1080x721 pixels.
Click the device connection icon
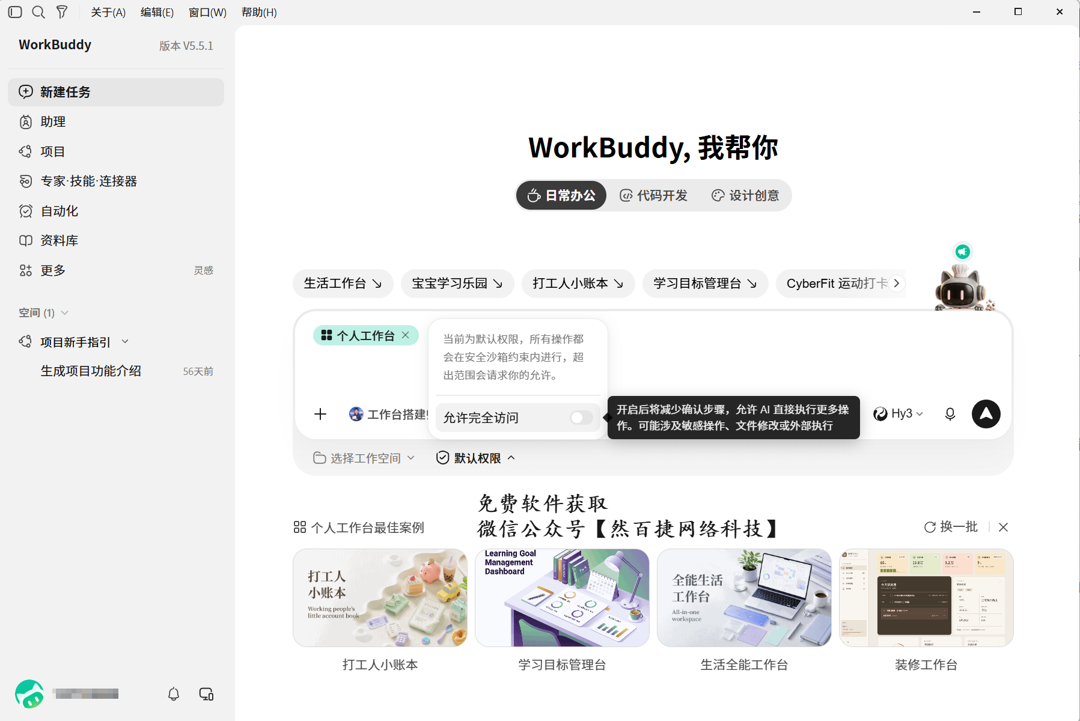tap(206, 694)
